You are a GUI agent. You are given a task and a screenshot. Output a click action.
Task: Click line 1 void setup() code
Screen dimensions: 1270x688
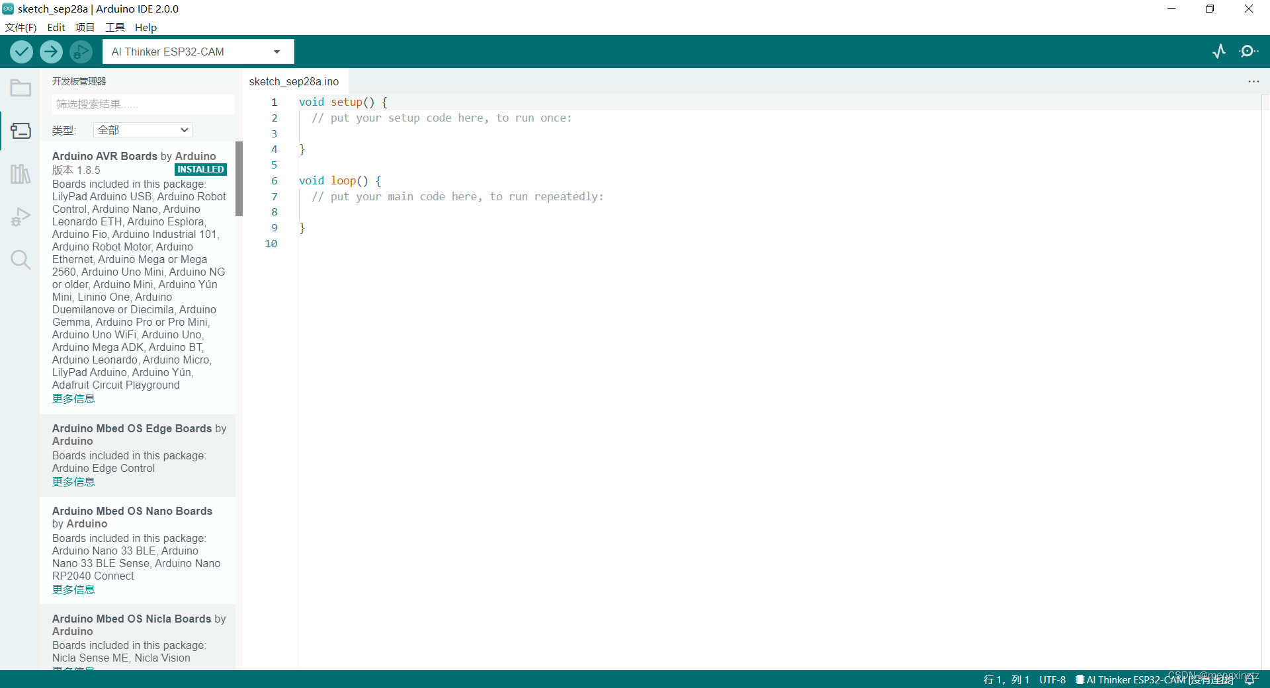click(343, 102)
